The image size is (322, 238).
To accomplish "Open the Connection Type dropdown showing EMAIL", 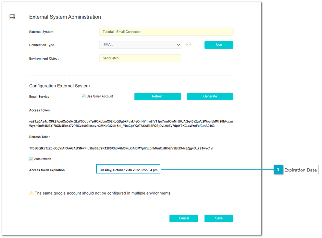I will pyautogui.click(x=140, y=45).
